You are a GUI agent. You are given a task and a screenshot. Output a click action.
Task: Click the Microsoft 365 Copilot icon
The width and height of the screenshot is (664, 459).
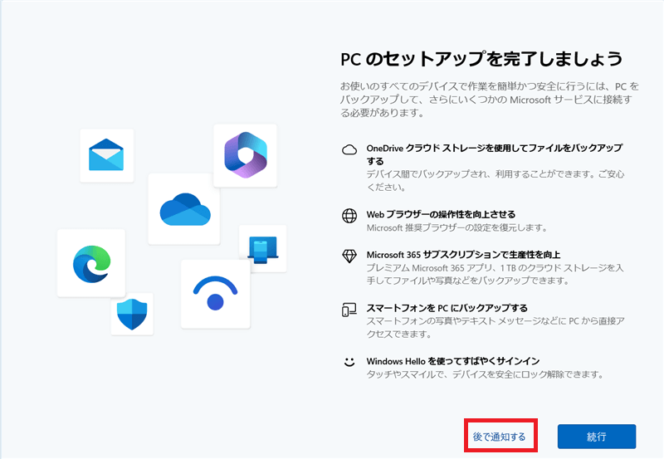click(x=245, y=155)
